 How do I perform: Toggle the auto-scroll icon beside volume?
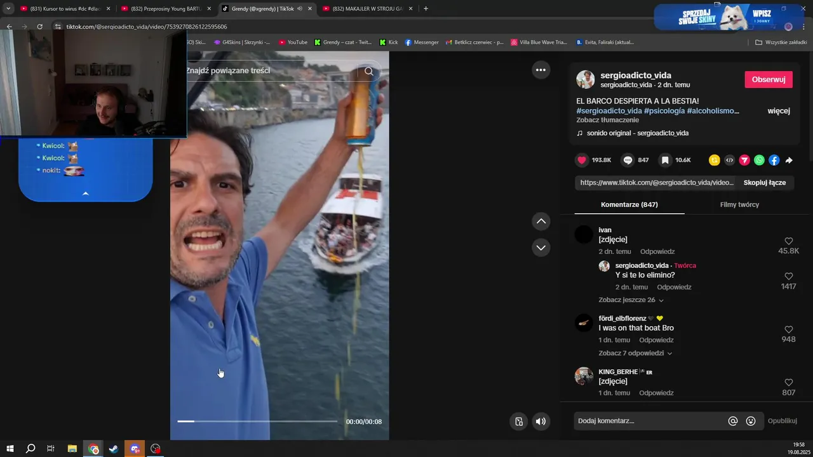pyautogui.click(x=519, y=421)
